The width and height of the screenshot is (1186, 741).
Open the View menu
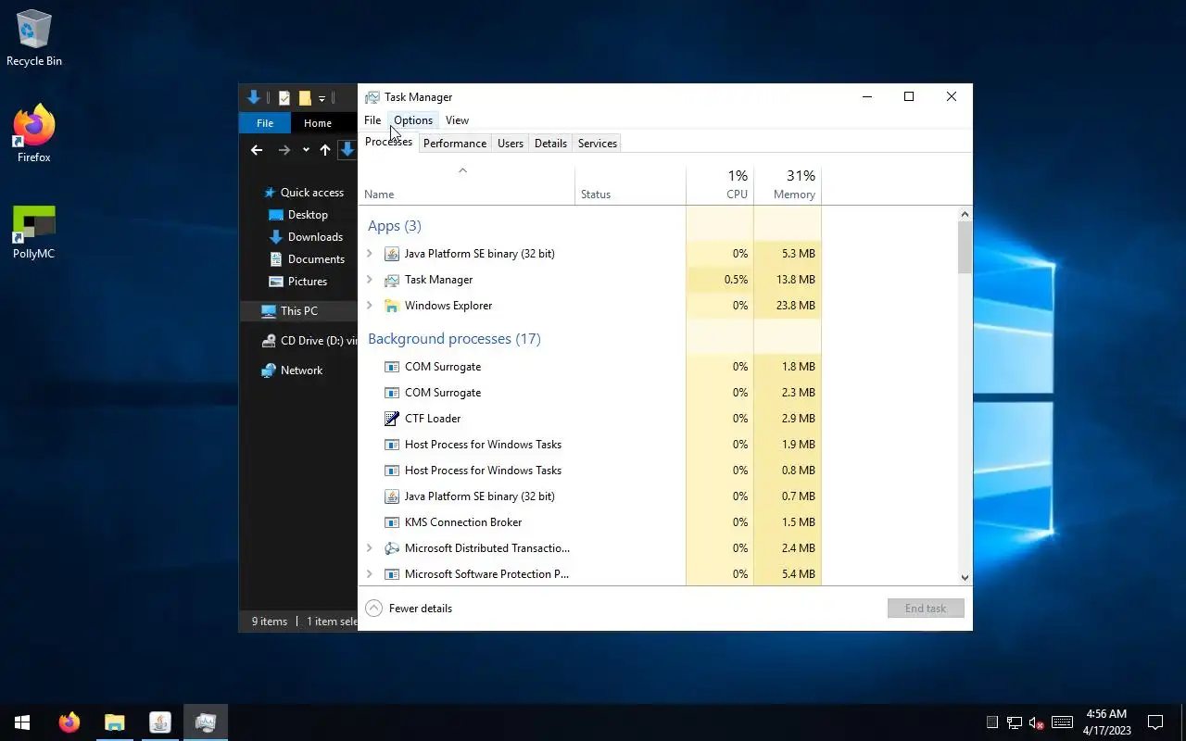tap(457, 120)
